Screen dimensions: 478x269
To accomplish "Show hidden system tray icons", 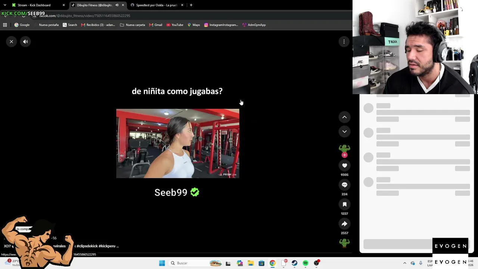I will pos(405,263).
